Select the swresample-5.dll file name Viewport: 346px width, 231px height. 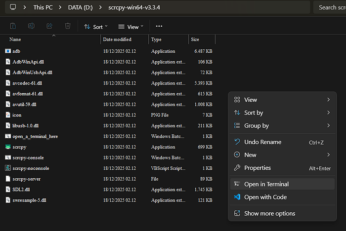click(x=29, y=200)
